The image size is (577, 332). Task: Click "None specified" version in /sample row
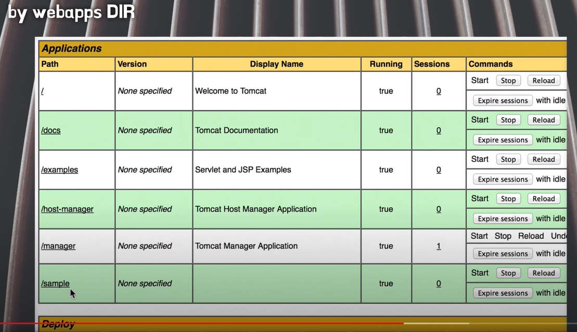tap(145, 284)
